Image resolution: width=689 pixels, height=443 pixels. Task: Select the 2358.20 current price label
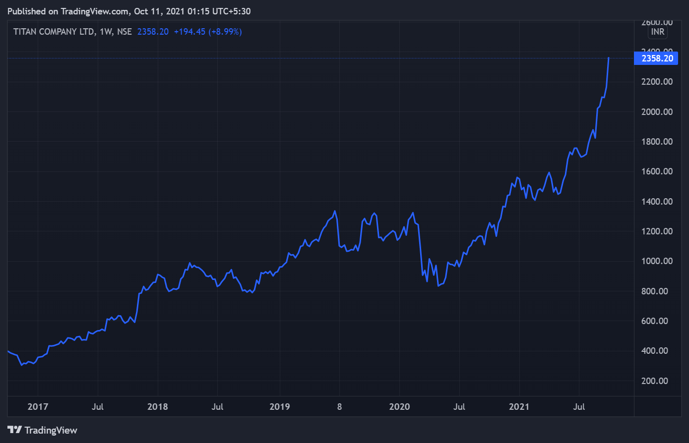pyautogui.click(x=657, y=58)
